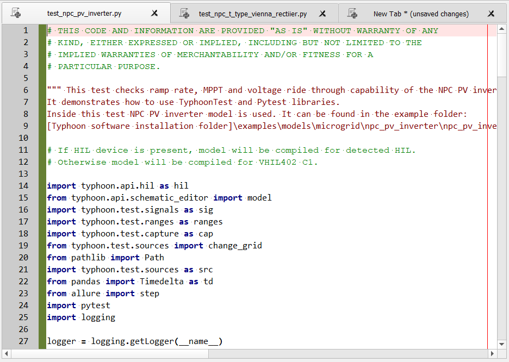Switch to test_npc_t_type_vienna_rectiier.py tab
Image resolution: width=509 pixels, height=362 pixels.
tap(252, 14)
